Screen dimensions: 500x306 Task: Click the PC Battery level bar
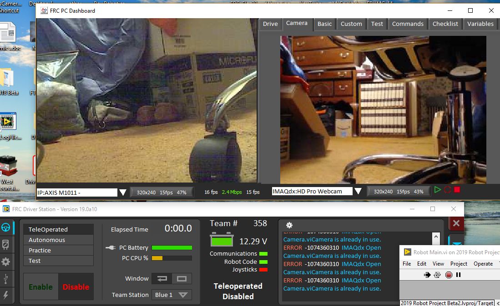point(172,248)
